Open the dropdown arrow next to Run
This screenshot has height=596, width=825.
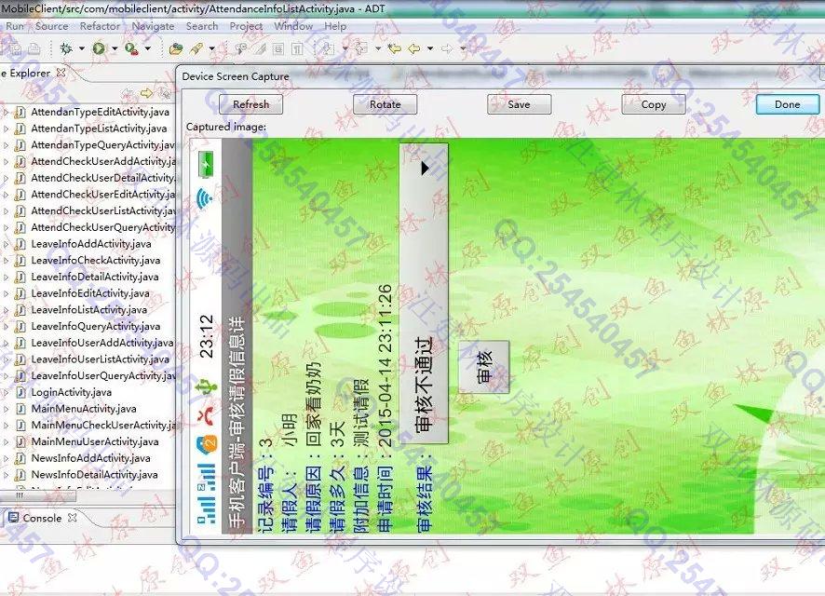point(114,48)
